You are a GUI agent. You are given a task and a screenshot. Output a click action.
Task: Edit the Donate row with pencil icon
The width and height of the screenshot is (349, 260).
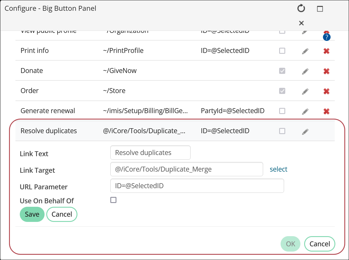pyautogui.click(x=305, y=71)
